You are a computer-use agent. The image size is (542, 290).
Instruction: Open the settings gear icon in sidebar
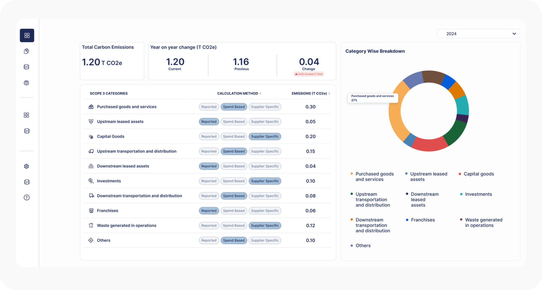(x=26, y=166)
